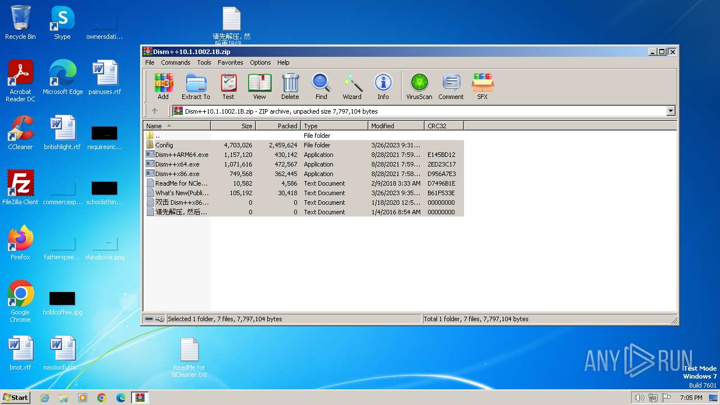
Task: Select Dism++x64.exe in the list
Action: (x=304, y=164)
